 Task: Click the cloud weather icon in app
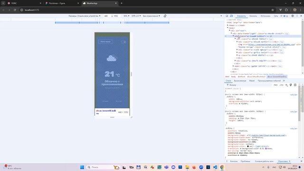click(112, 58)
